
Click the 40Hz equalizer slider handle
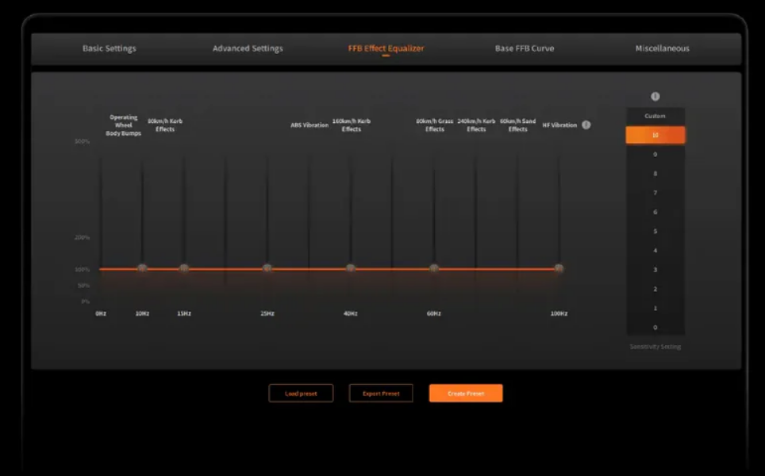click(351, 268)
